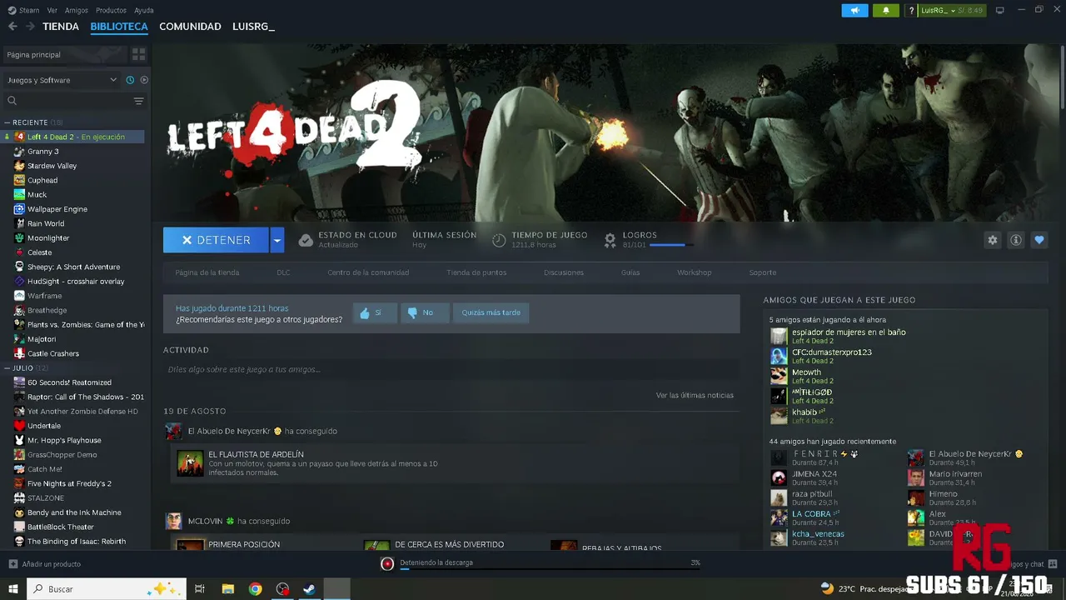Click the Windows taskbar Buscar search box

(x=107, y=589)
